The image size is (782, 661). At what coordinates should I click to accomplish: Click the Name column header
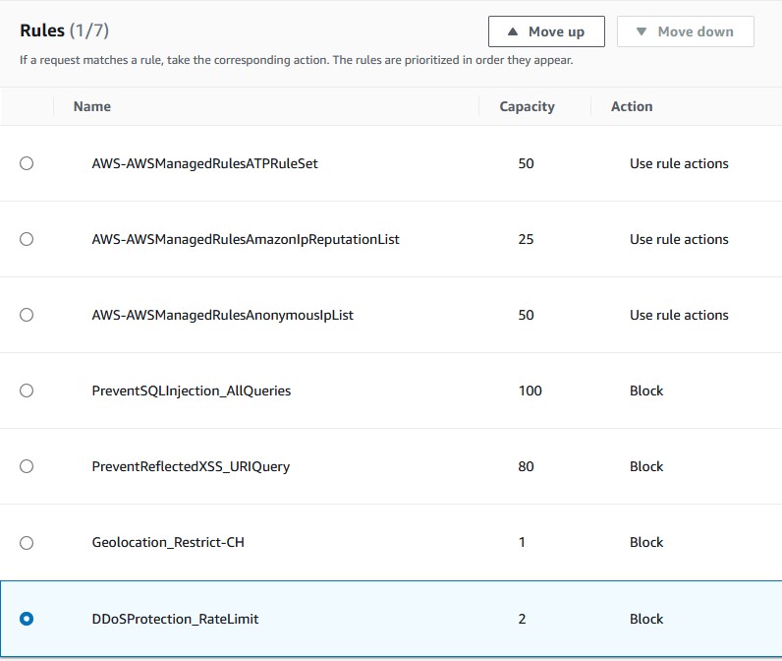tap(92, 106)
